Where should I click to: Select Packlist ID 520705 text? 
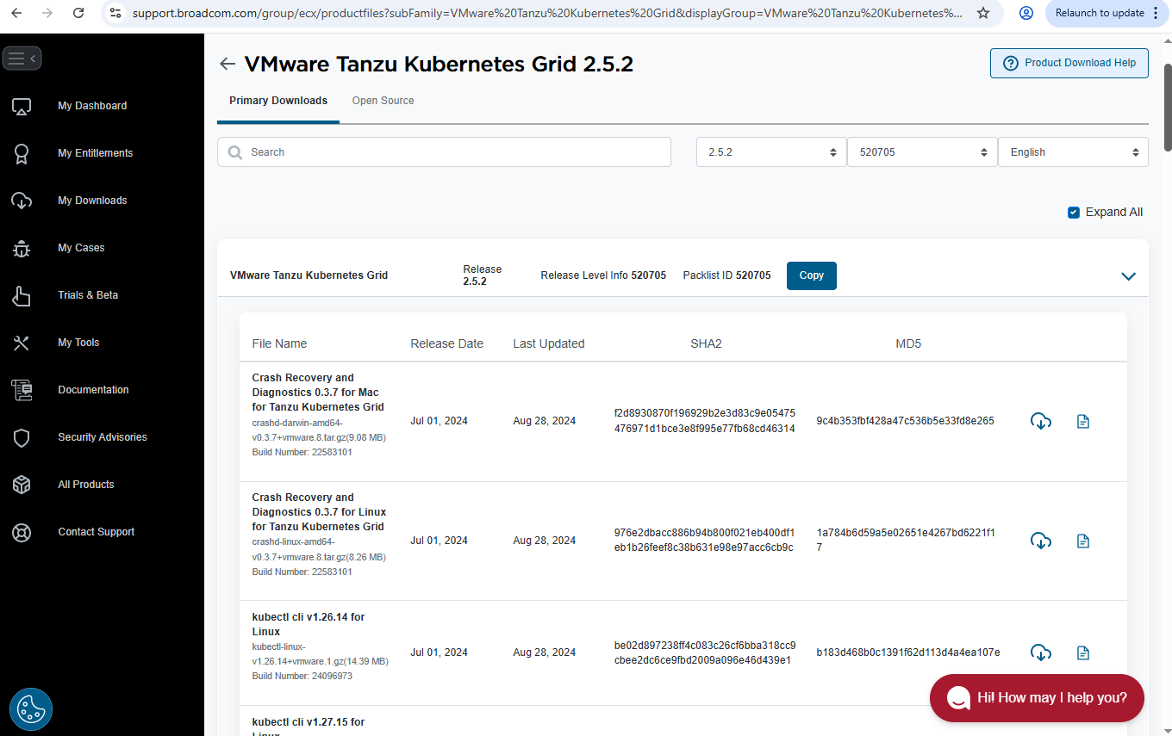click(x=726, y=275)
